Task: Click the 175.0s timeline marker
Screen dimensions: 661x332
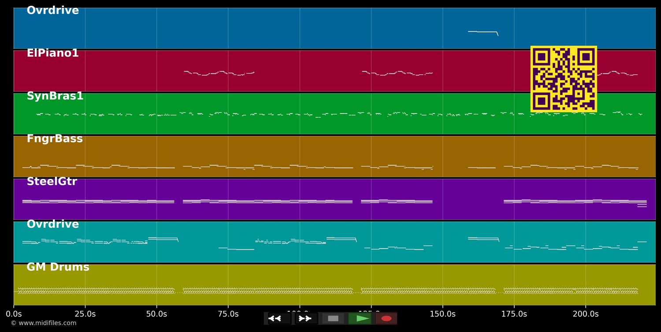Action: [x=514, y=314]
